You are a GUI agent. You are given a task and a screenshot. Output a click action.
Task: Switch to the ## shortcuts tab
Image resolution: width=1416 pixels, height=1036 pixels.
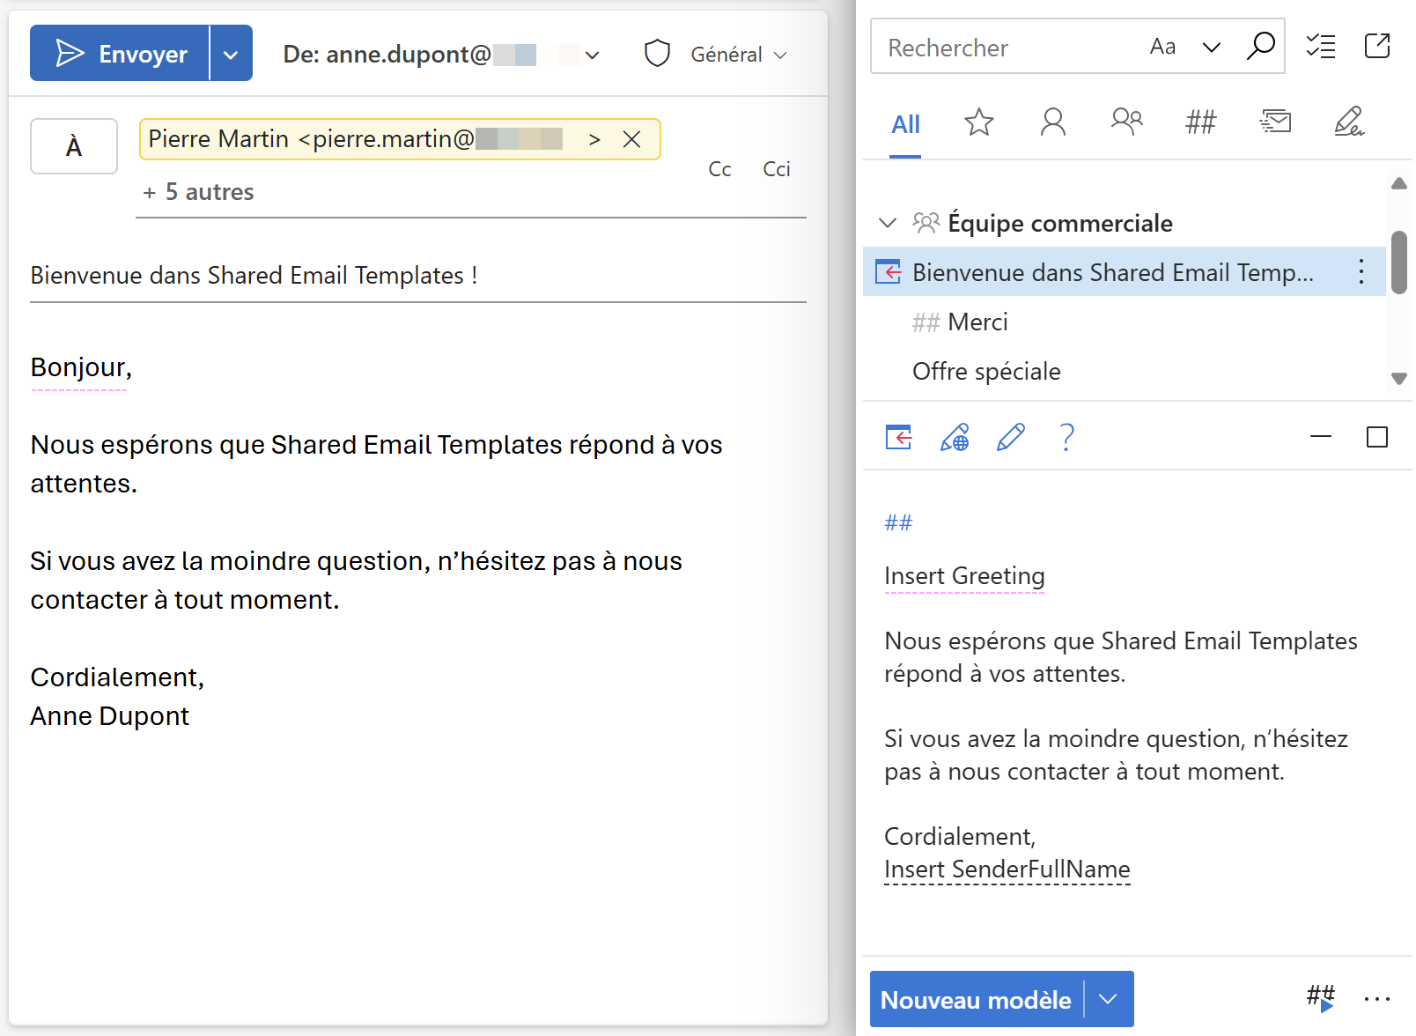coord(1200,122)
